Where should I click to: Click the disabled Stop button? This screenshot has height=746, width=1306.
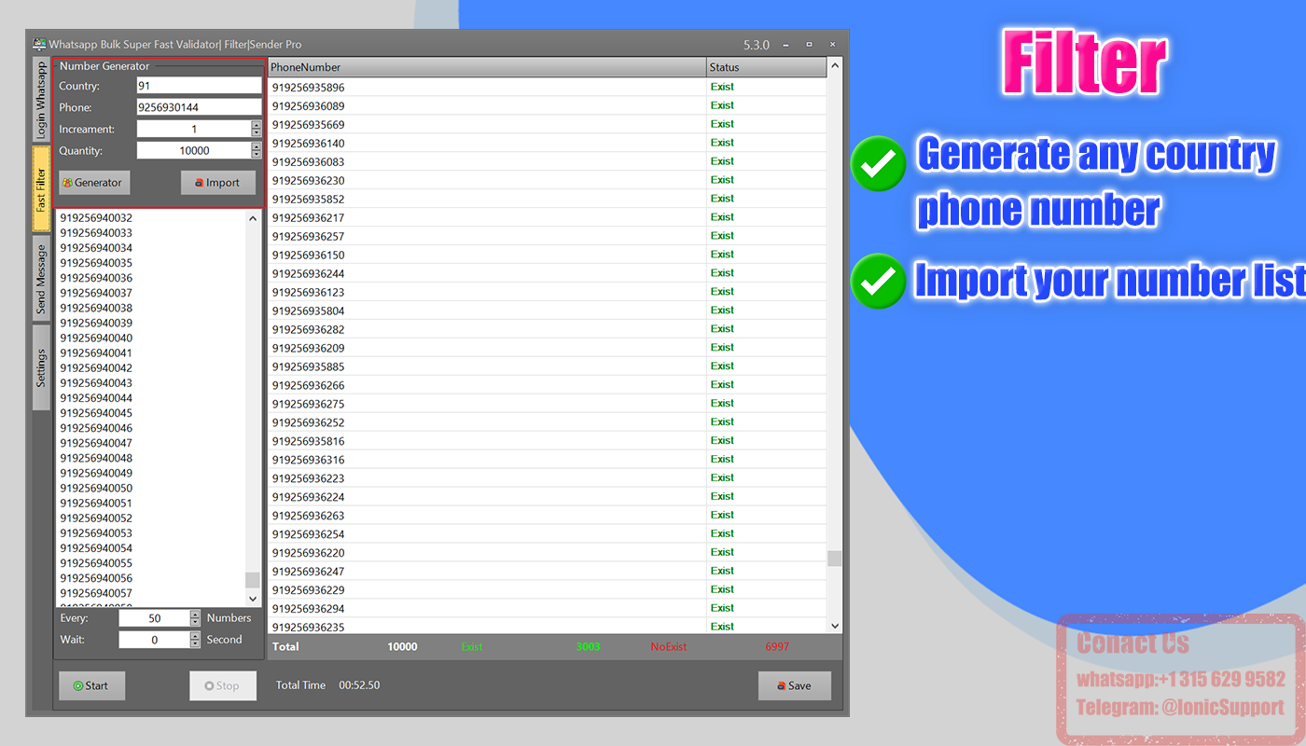[222, 685]
